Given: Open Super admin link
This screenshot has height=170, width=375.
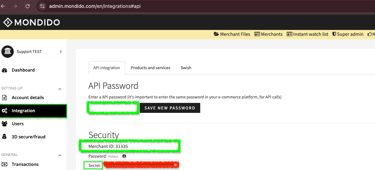Looking at the screenshot, I should pyautogui.click(x=348, y=34).
